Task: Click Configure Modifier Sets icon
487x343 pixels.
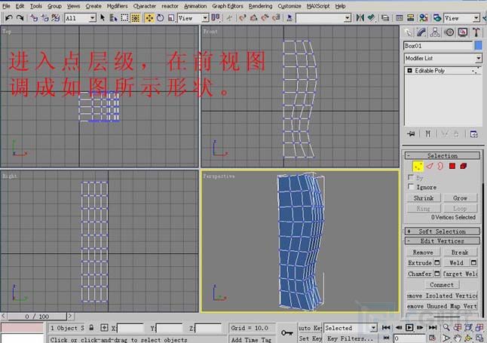Action: 473,134
